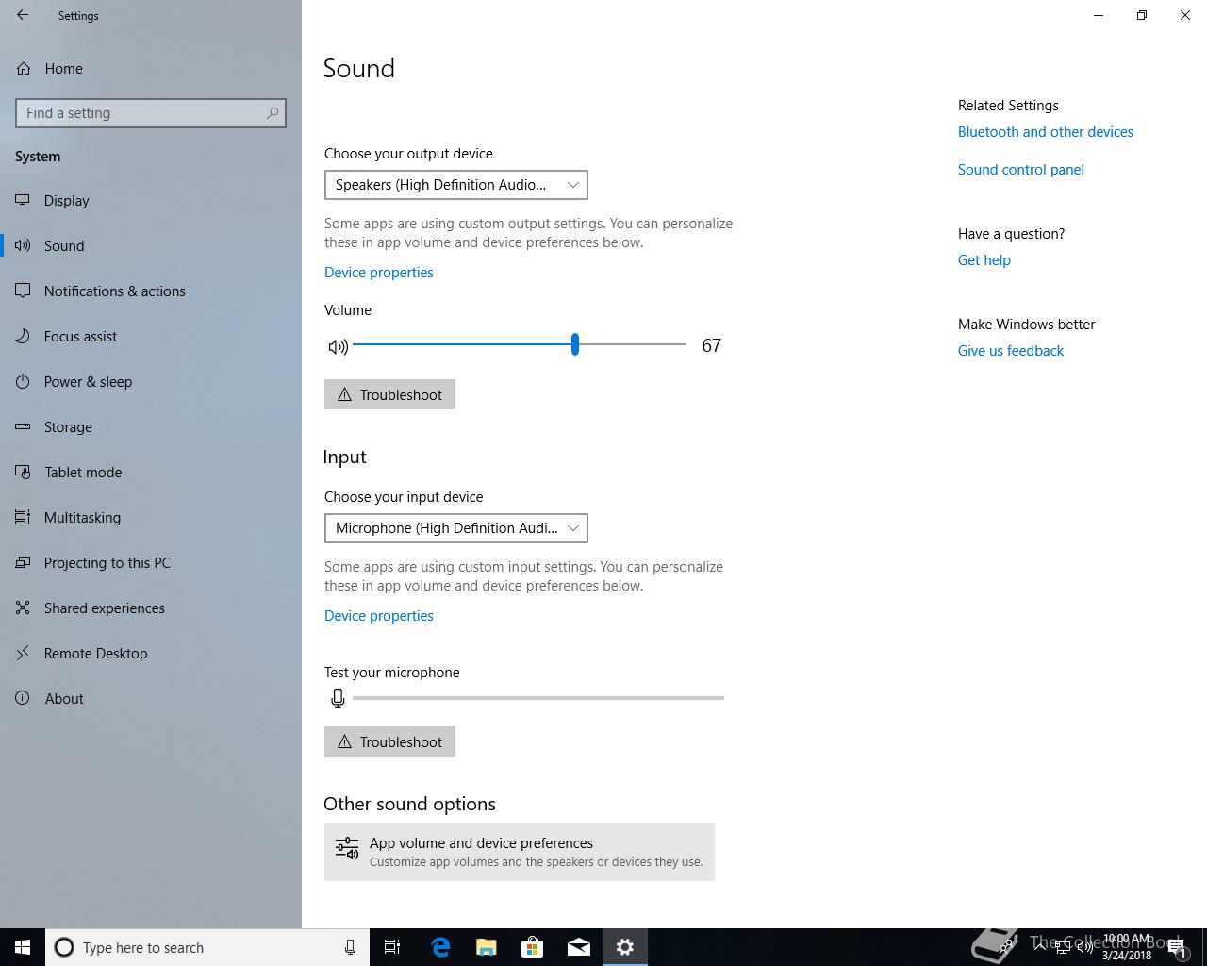Click Troubleshoot button below microphone test
This screenshot has height=966, width=1207.
(389, 741)
